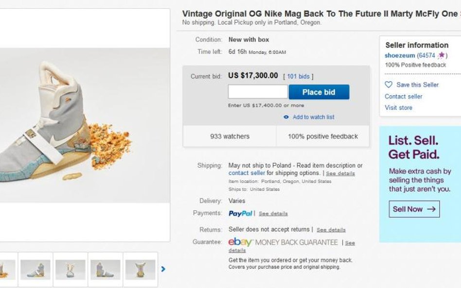
Task: Open the shoezeum seller profile link
Action: (x=400, y=55)
